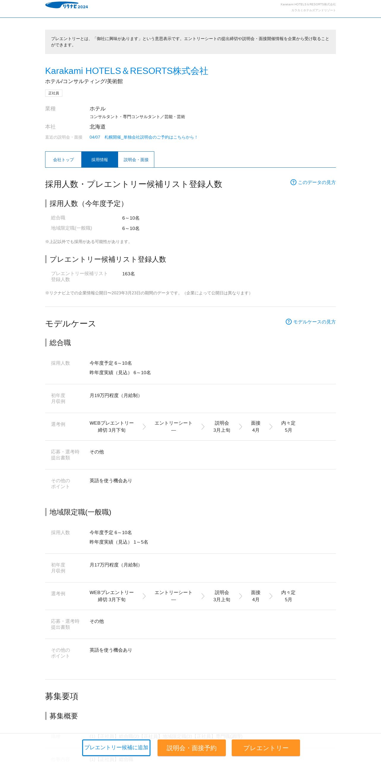Viewport: 381px width, 762px height.
Task: Click the 正社員 employment tag
Action: click(54, 93)
